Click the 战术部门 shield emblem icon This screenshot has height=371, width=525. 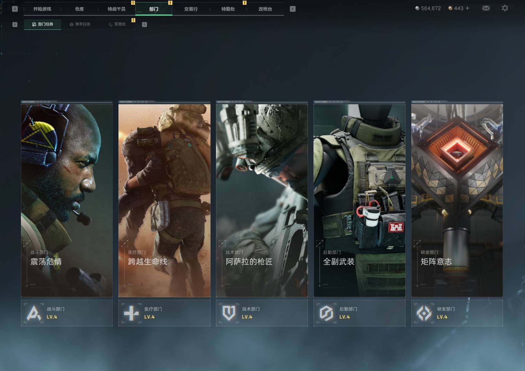click(229, 313)
